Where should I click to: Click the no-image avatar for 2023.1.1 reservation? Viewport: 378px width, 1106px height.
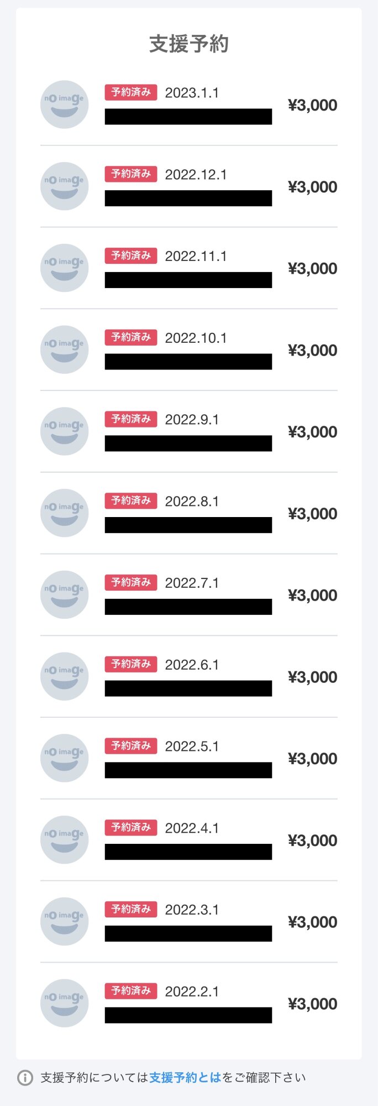64,105
